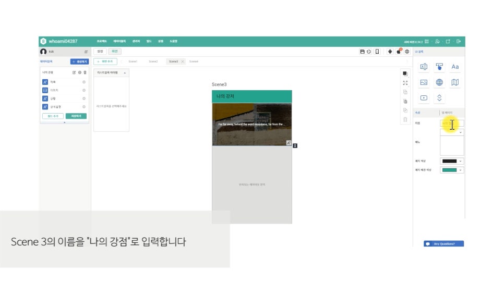Click the 필드 추가 outlined button
The height and width of the screenshot is (283, 504).
pos(53,116)
